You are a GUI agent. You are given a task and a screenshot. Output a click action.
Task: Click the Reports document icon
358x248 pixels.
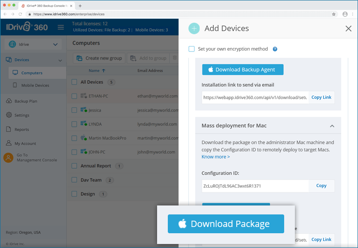(9, 129)
